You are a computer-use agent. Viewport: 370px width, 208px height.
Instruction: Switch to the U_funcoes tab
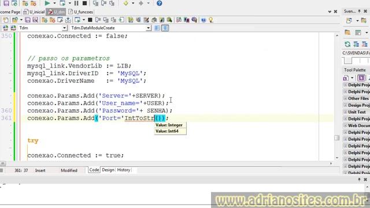pos(80,12)
